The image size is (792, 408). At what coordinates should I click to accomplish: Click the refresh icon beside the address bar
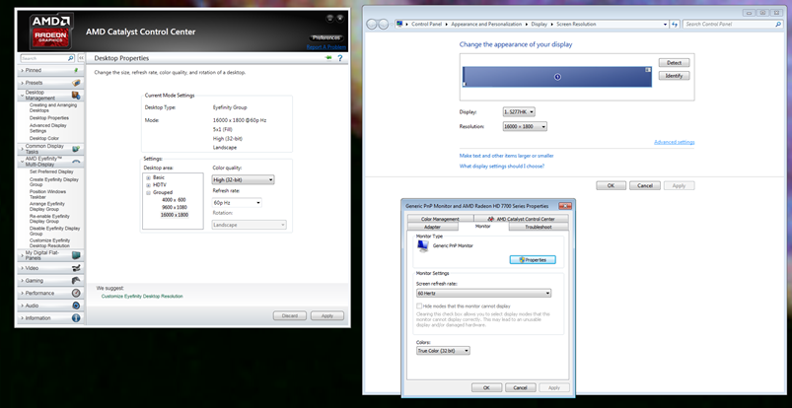point(675,25)
